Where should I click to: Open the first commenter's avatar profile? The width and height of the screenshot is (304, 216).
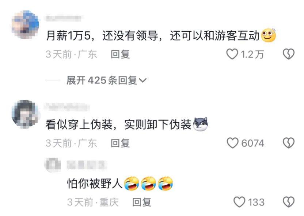(x=25, y=25)
